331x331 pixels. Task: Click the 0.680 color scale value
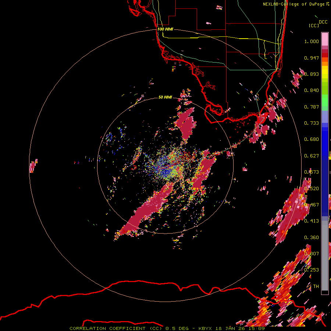312,139
